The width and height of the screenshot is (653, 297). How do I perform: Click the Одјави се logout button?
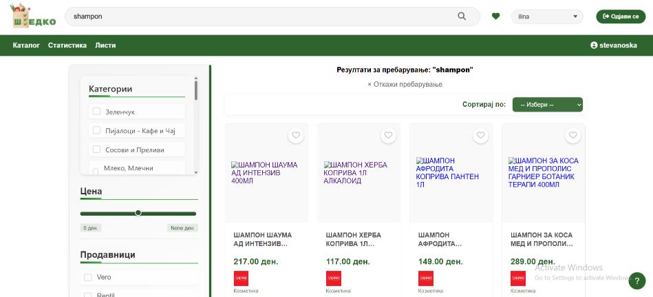point(621,17)
